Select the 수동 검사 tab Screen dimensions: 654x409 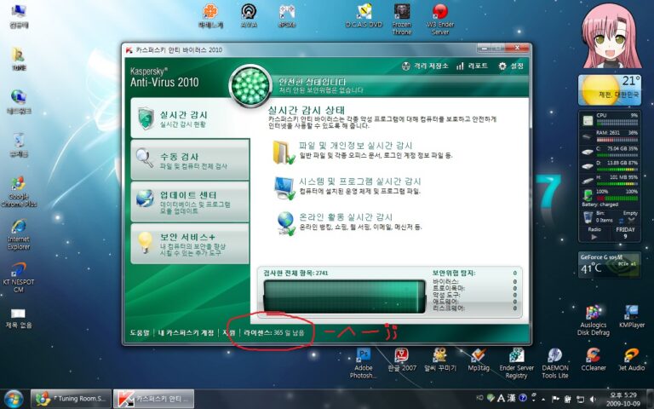coord(190,160)
